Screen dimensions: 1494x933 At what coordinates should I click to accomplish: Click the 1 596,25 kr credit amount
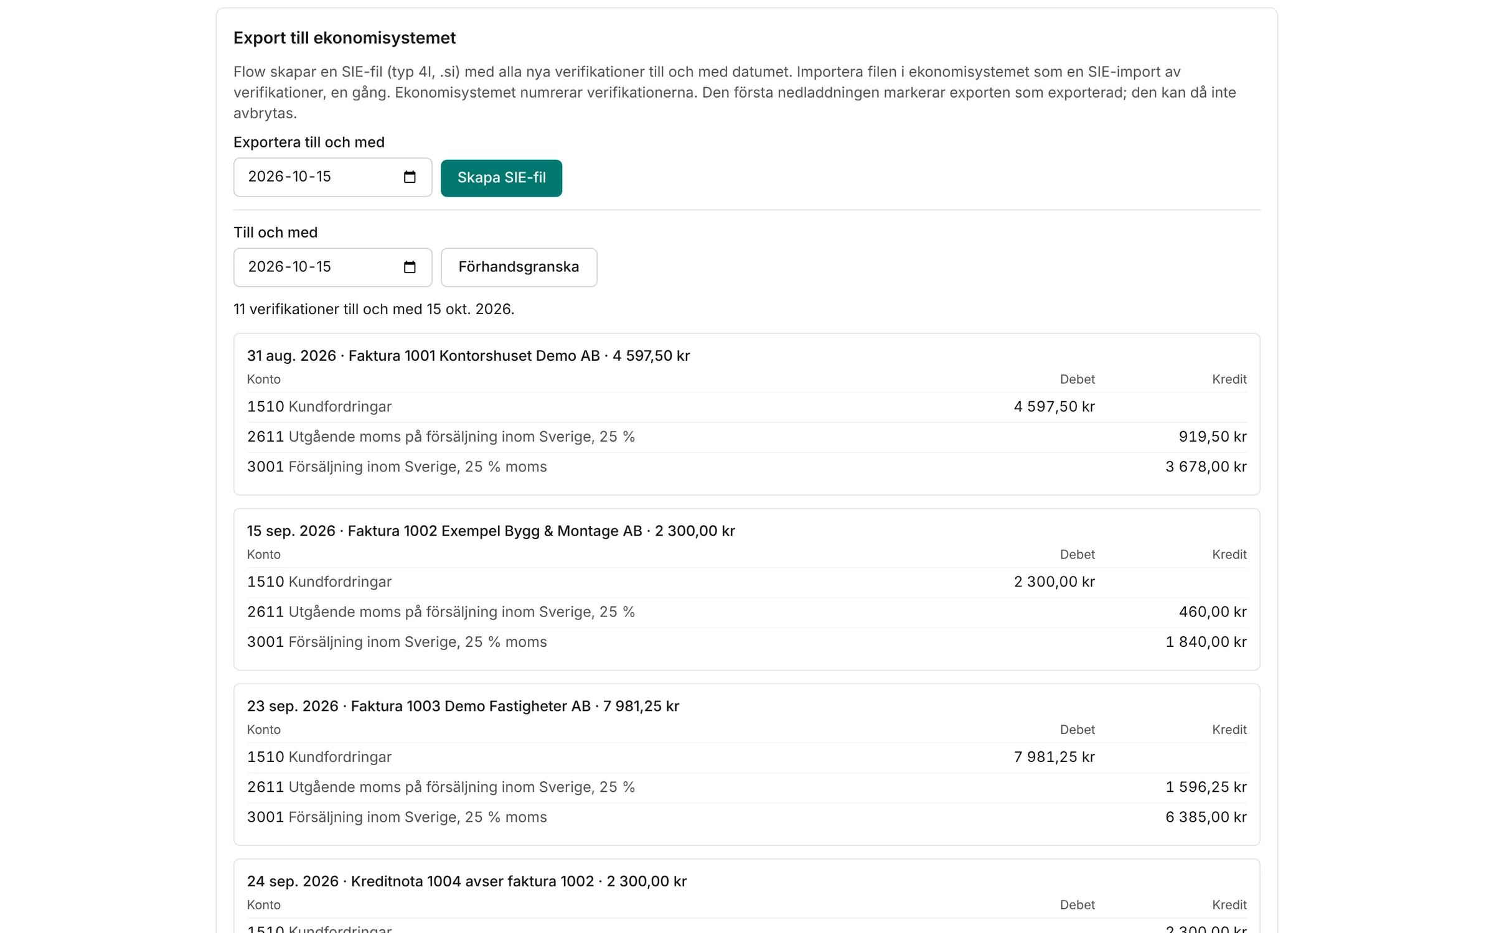[1206, 787]
